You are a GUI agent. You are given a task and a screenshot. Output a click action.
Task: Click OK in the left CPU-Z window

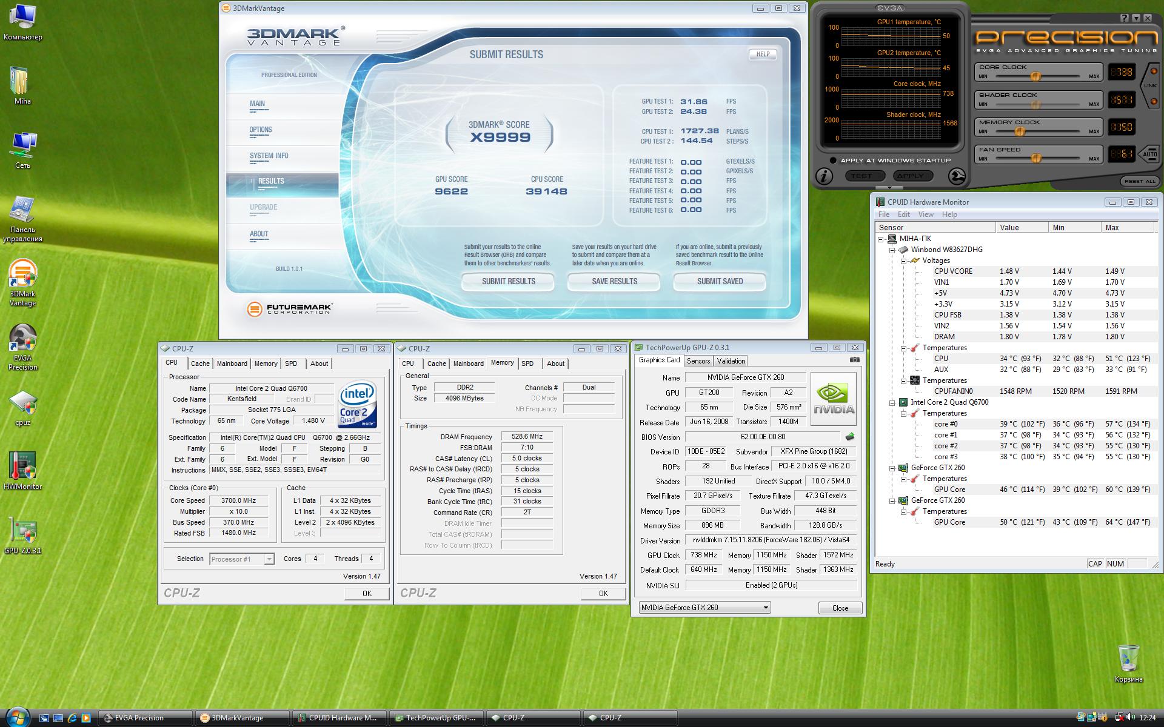[x=367, y=593]
